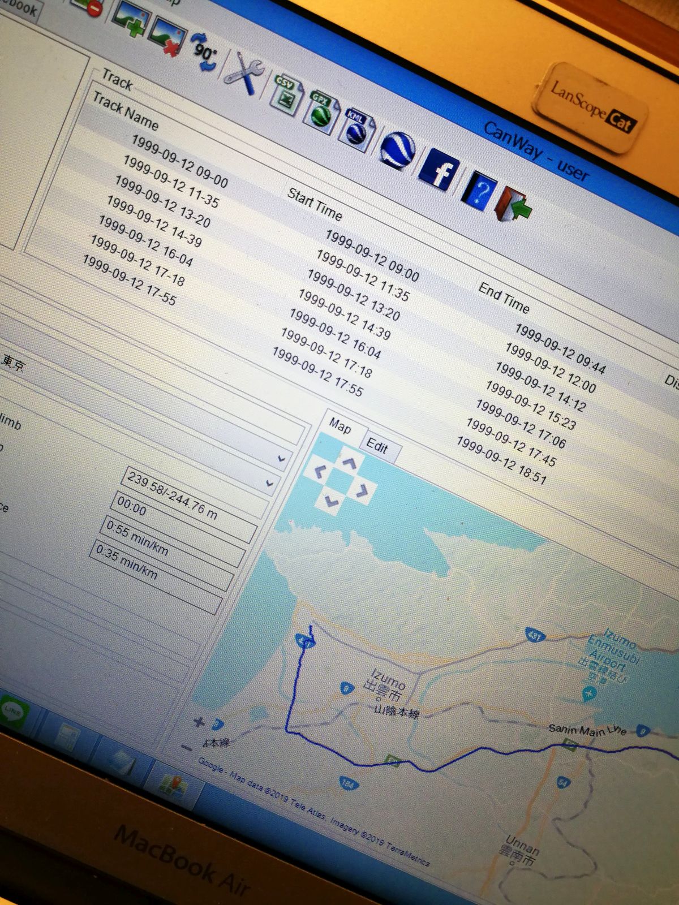Select track named 1999-09-12 13-20
This screenshot has width=679, height=905.
pyautogui.click(x=162, y=202)
